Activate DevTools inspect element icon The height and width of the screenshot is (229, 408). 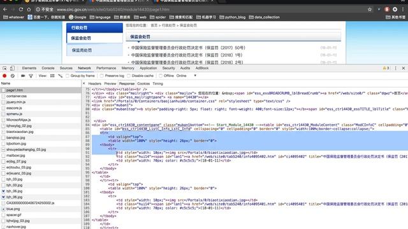(4, 68)
